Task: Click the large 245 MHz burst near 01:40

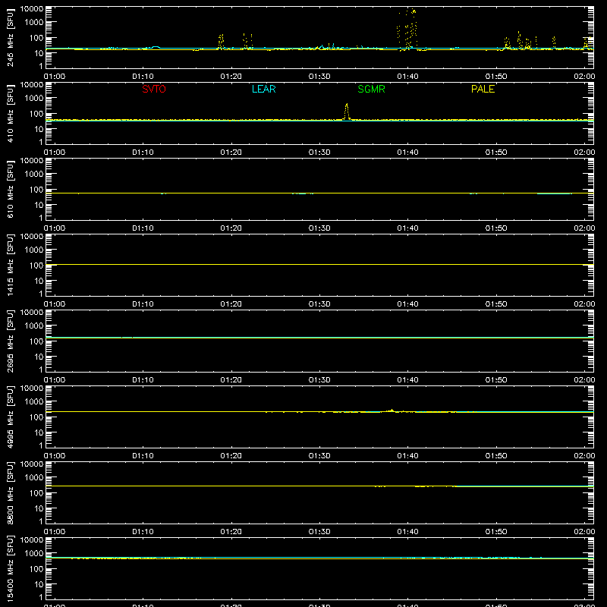Action: point(407,29)
